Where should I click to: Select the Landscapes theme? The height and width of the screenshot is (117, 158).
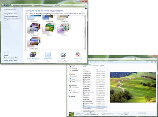pyautogui.click(x=34, y=29)
